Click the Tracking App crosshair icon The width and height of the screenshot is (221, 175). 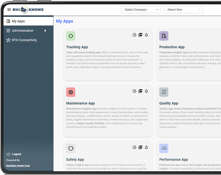coord(71,36)
